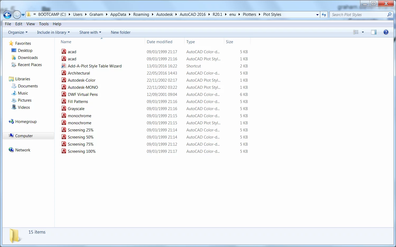The width and height of the screenshot is (396, 247).
Task: Expand the Include in library dropdown
Action: pos(53,32)
